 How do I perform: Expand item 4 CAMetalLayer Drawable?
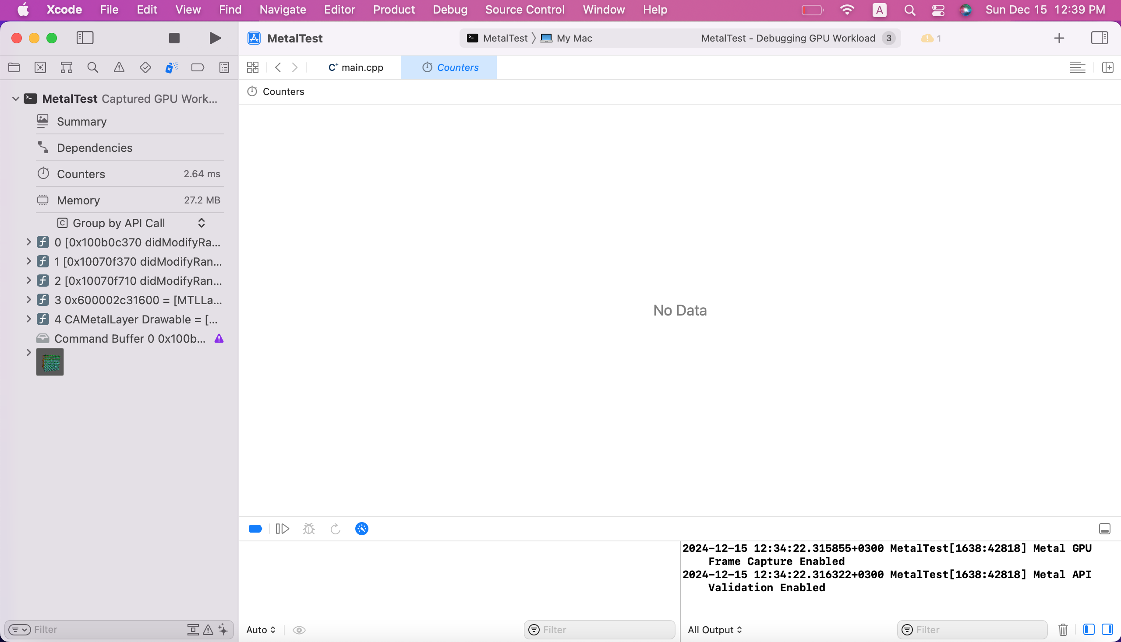(28, 319)
